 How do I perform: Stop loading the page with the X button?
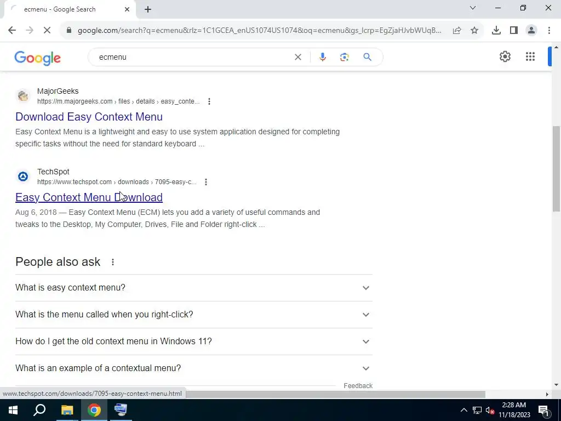47,31
